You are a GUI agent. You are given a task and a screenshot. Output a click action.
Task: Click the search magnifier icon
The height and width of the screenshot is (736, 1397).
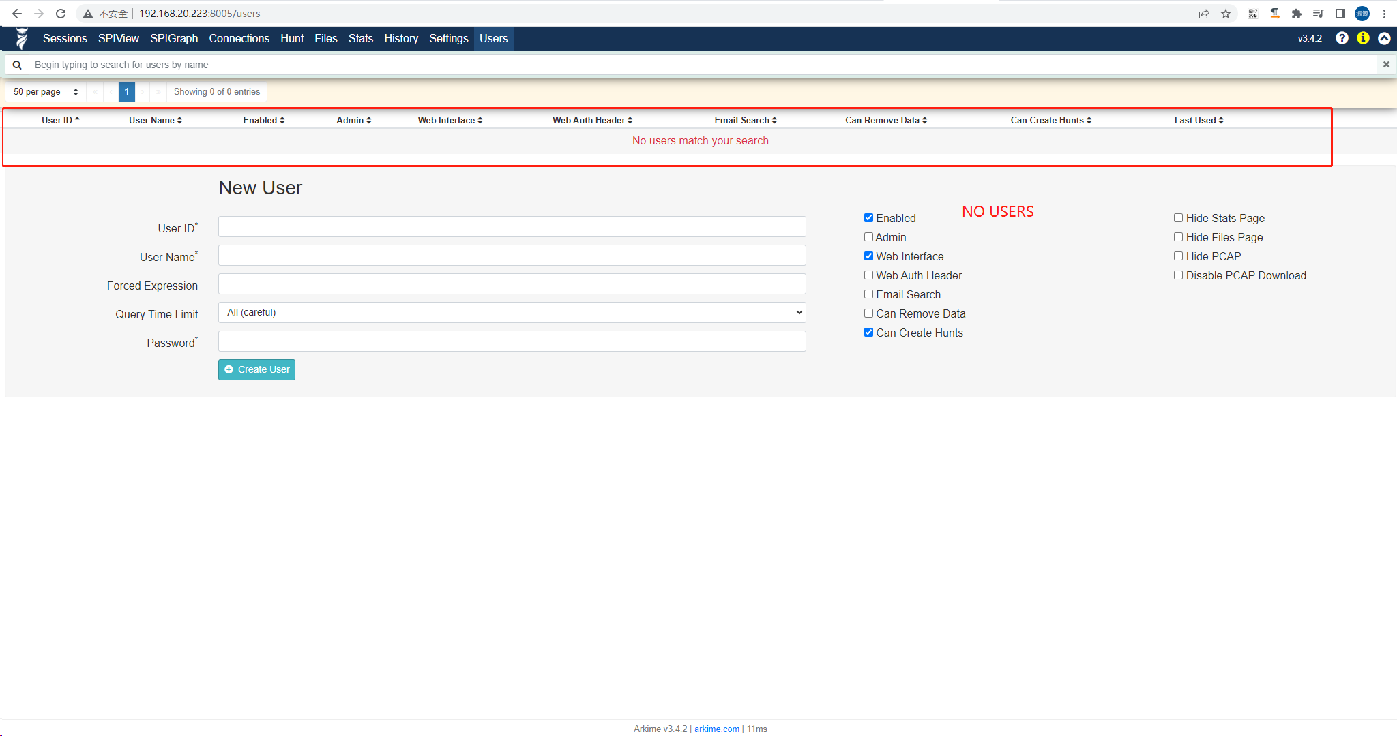coord(16,64)
